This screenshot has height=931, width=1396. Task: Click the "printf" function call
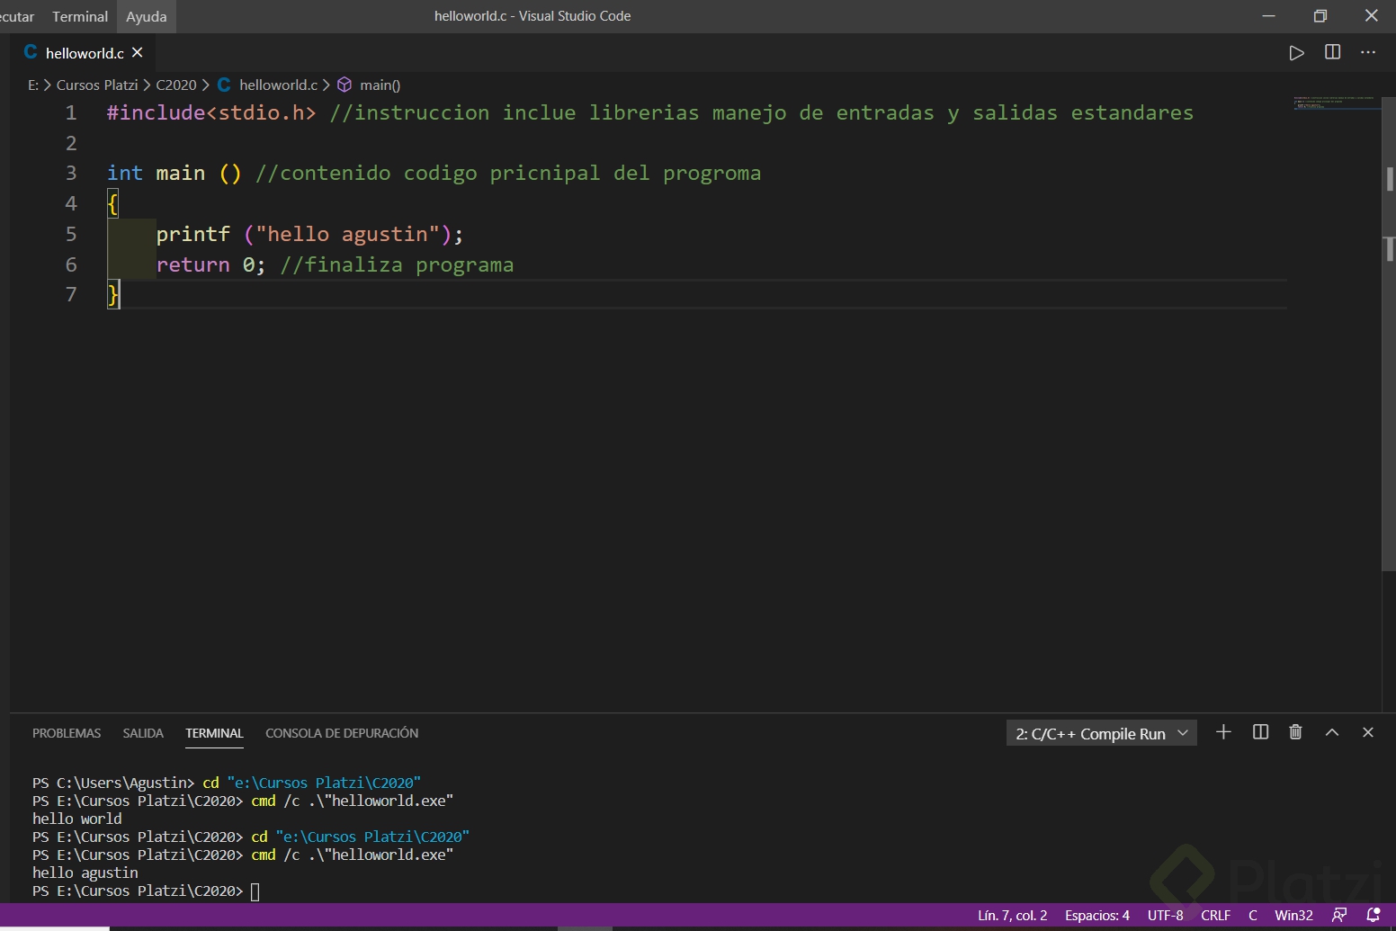(x=193, y=234)
